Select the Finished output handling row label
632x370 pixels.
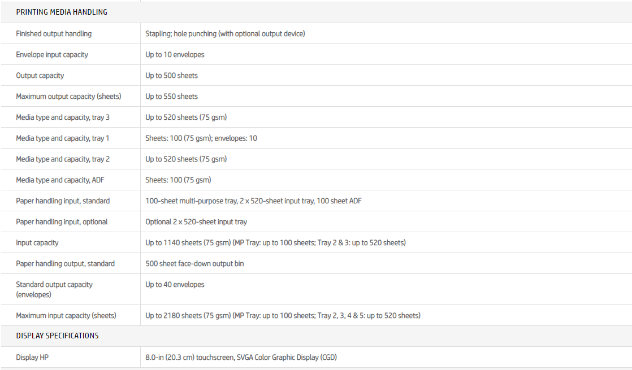tap(54, 34)
